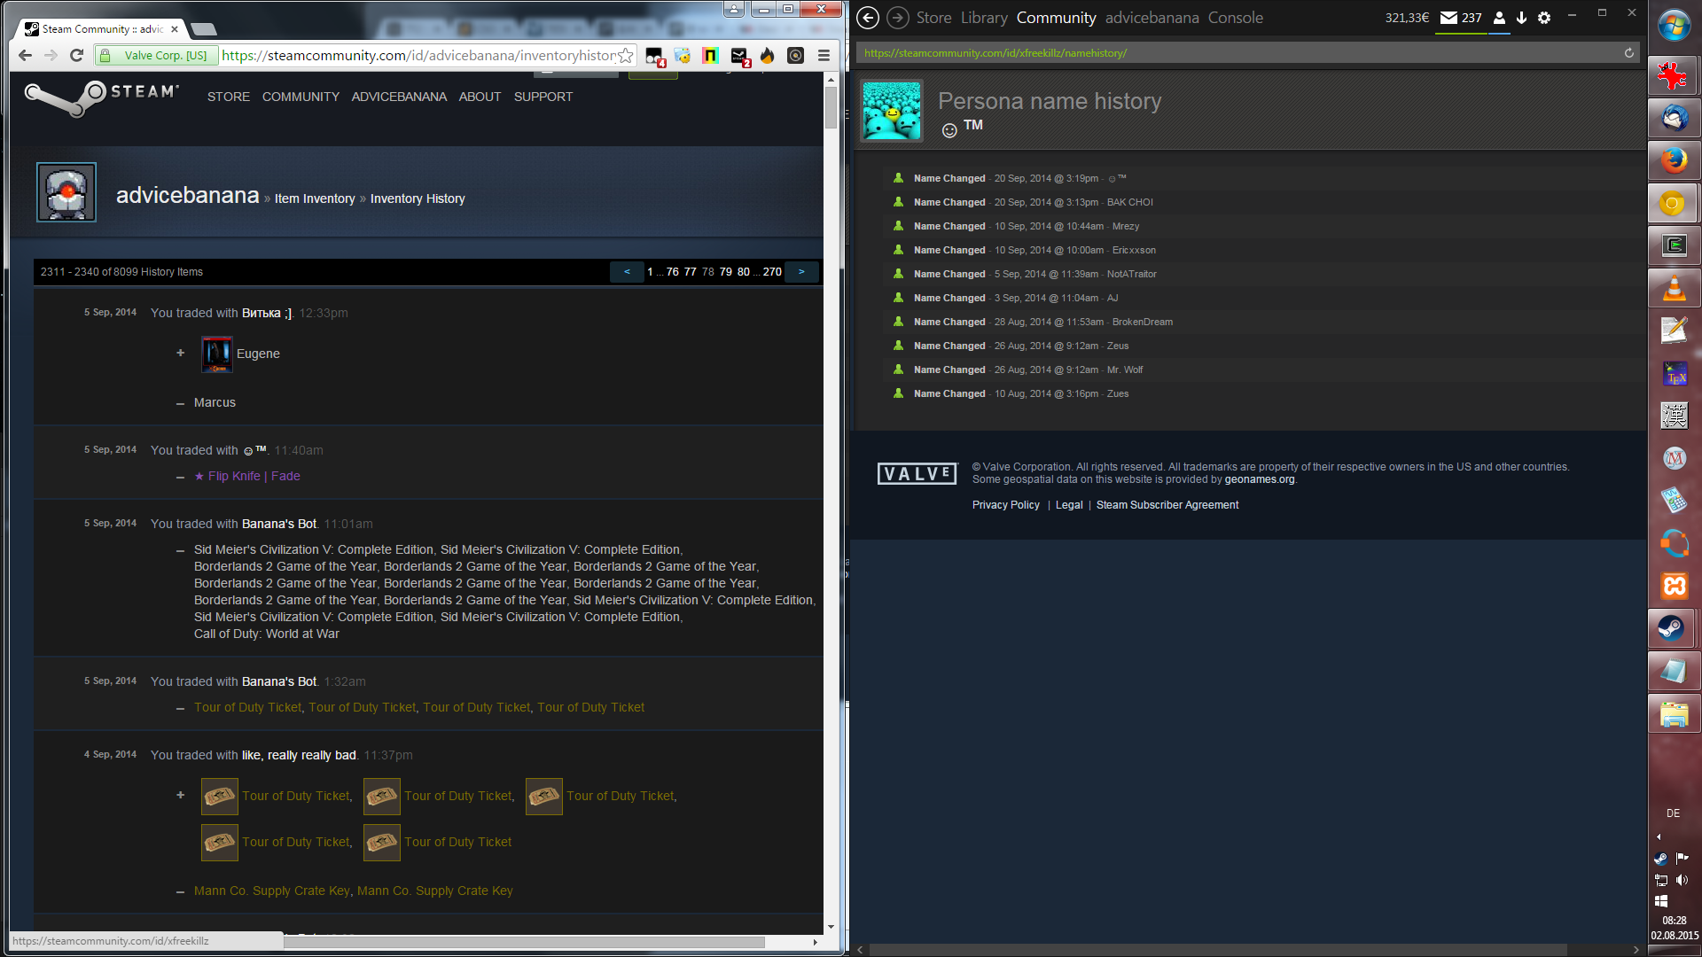Image resolution: width=1702 pixels, height=957 pixels.
Task: Open the COMMUNITY menu in browser
Action: [x=301, y=97]
